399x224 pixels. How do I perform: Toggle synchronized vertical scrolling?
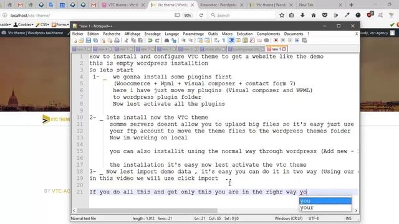[x=200, y=40]
